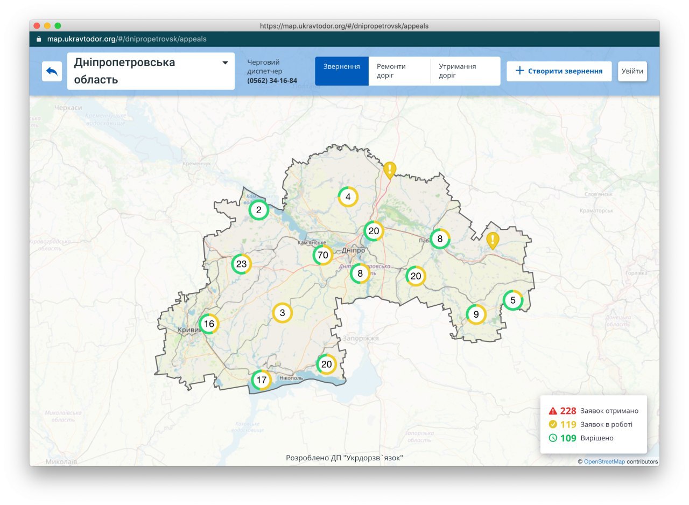Open the cluster marker showing 4

pos(348,197)
